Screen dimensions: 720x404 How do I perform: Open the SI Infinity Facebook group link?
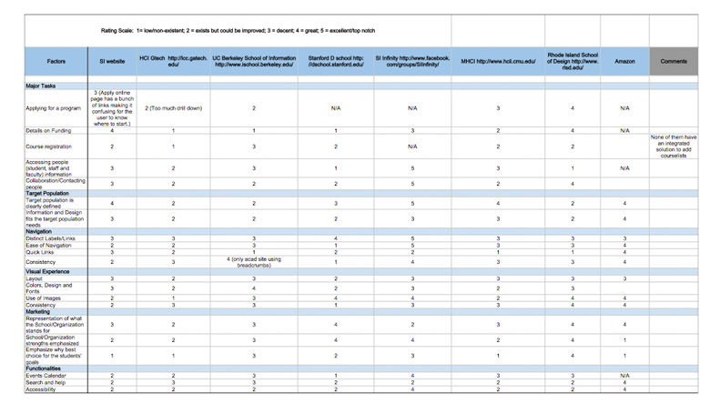tap(412, 61)
